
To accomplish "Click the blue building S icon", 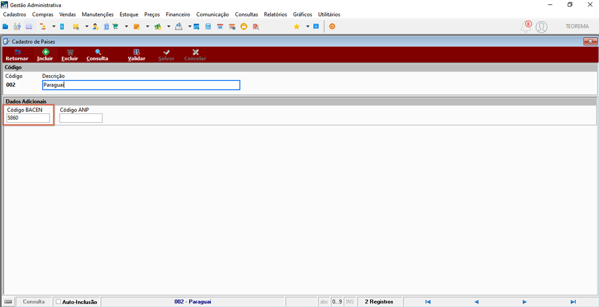I will coord(106,27).
